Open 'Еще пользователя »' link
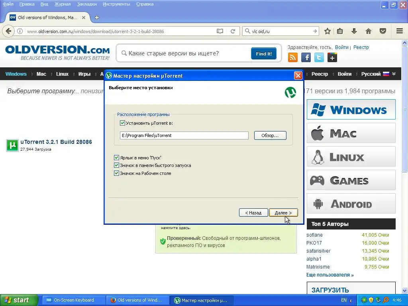 pos(330,275)
